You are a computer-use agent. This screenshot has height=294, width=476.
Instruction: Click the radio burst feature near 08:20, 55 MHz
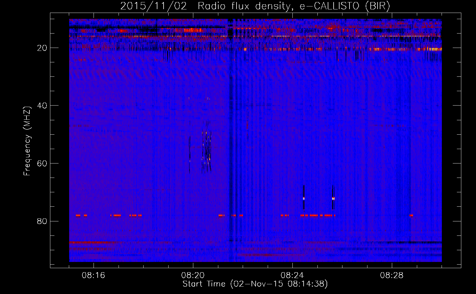[x=206, y=147]
